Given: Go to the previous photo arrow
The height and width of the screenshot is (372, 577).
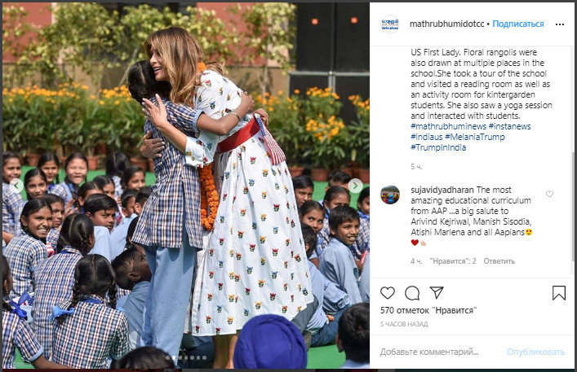Looking at the screenshot, I should pos(16,186).
